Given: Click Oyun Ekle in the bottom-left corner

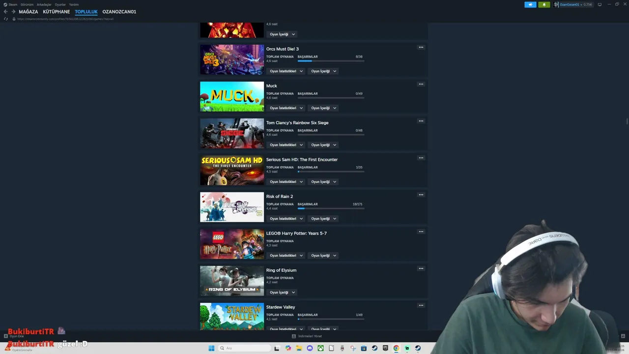Looking at the screenshot, I should [x=14, y=336].
